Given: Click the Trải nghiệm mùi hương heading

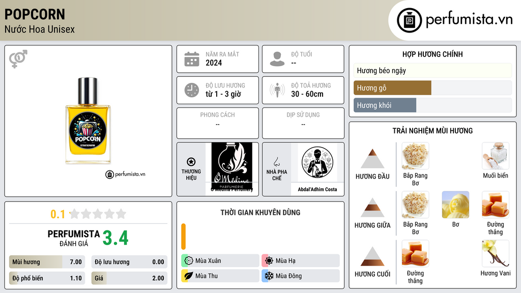Looking at the screenshot, I should [x=432, y=131].
